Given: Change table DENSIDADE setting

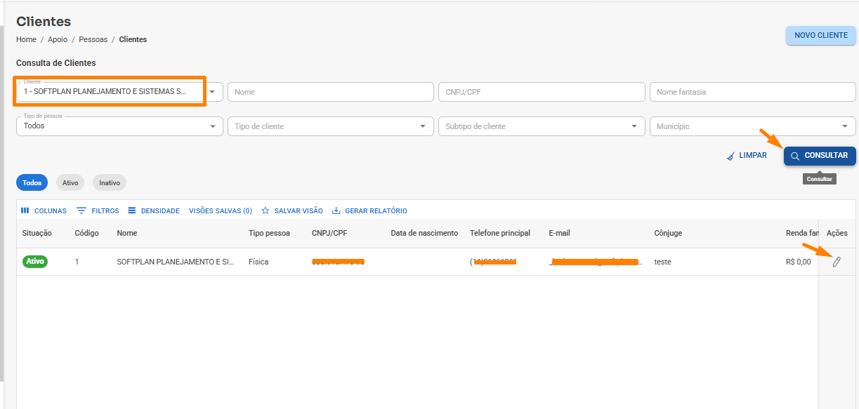Looking at the screenshot, I should [x=154, y=210].
